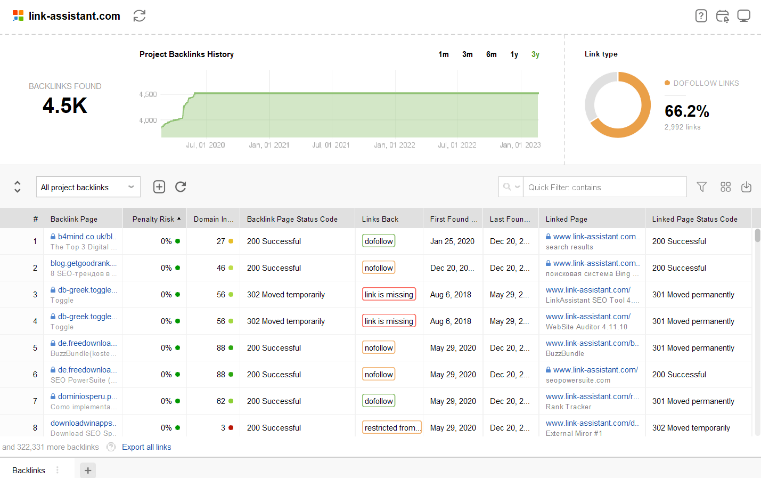Open the scheduler calendar icon
This screenshot has height=478, width=761.
(723, 16)
